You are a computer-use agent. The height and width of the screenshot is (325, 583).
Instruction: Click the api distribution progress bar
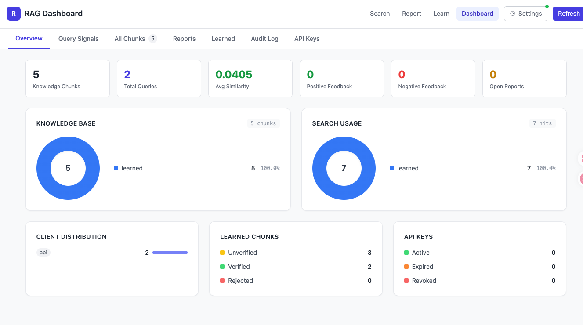[170, 253]
